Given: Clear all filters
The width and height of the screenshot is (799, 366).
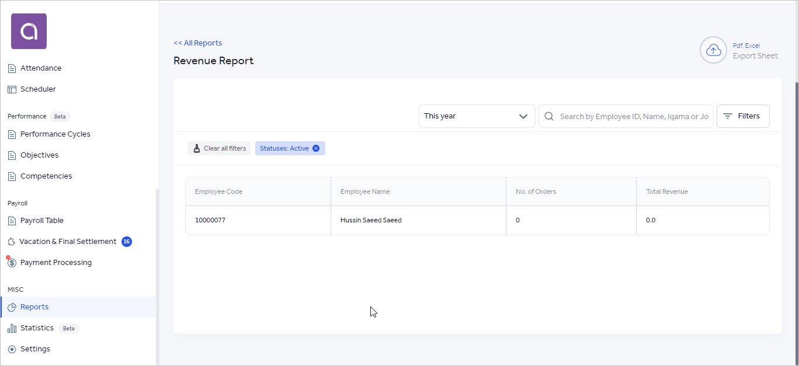Looking at the screenshot, I should 219,148.
